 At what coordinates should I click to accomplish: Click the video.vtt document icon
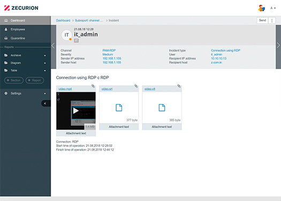162,108
